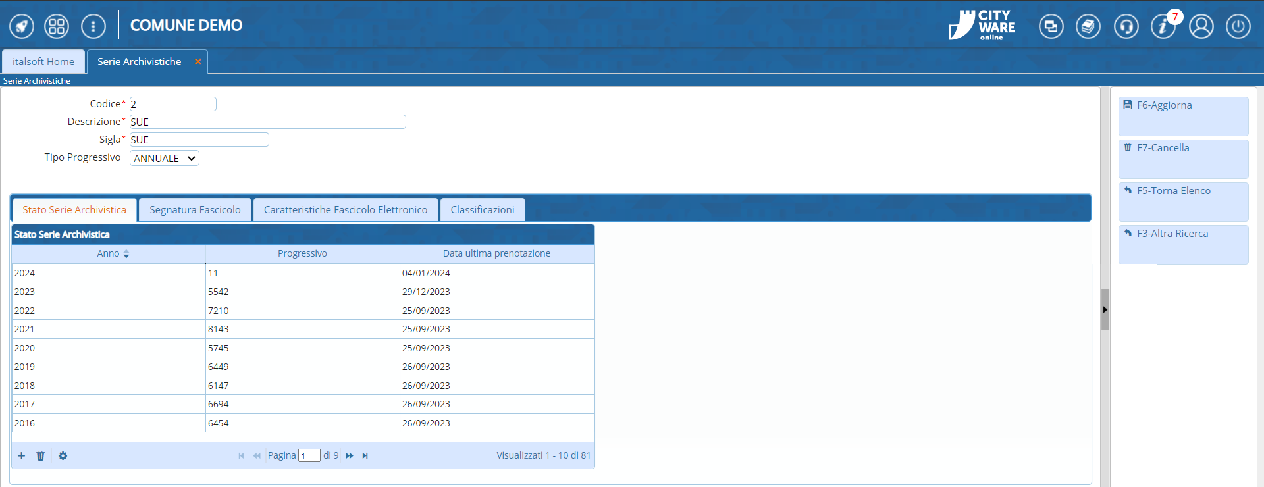
Task: Click the power logout icon
Action: 1238,26
